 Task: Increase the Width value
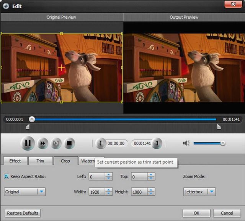point(109,190)
